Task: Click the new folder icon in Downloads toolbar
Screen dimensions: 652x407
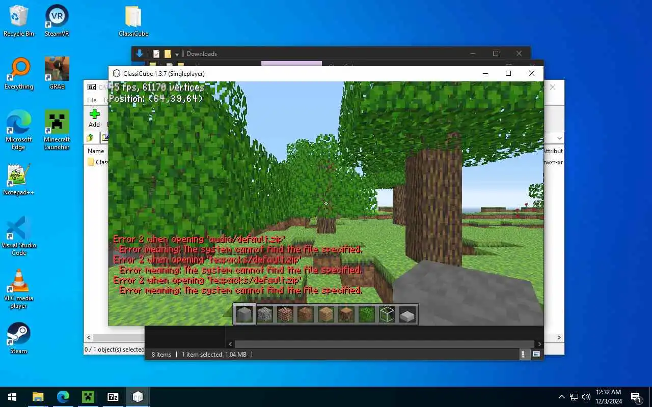Action: [167, 54]
